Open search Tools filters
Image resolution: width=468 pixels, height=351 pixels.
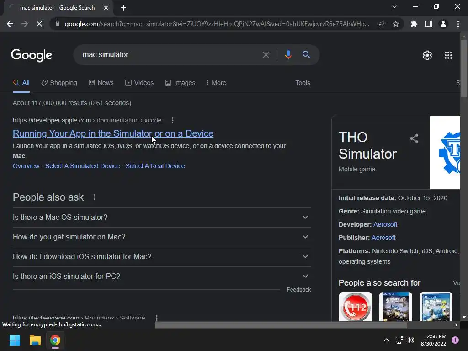point(303,83)
